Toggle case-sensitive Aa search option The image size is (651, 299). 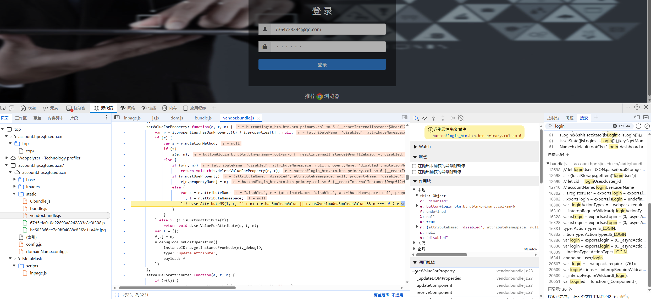point(628,126)
